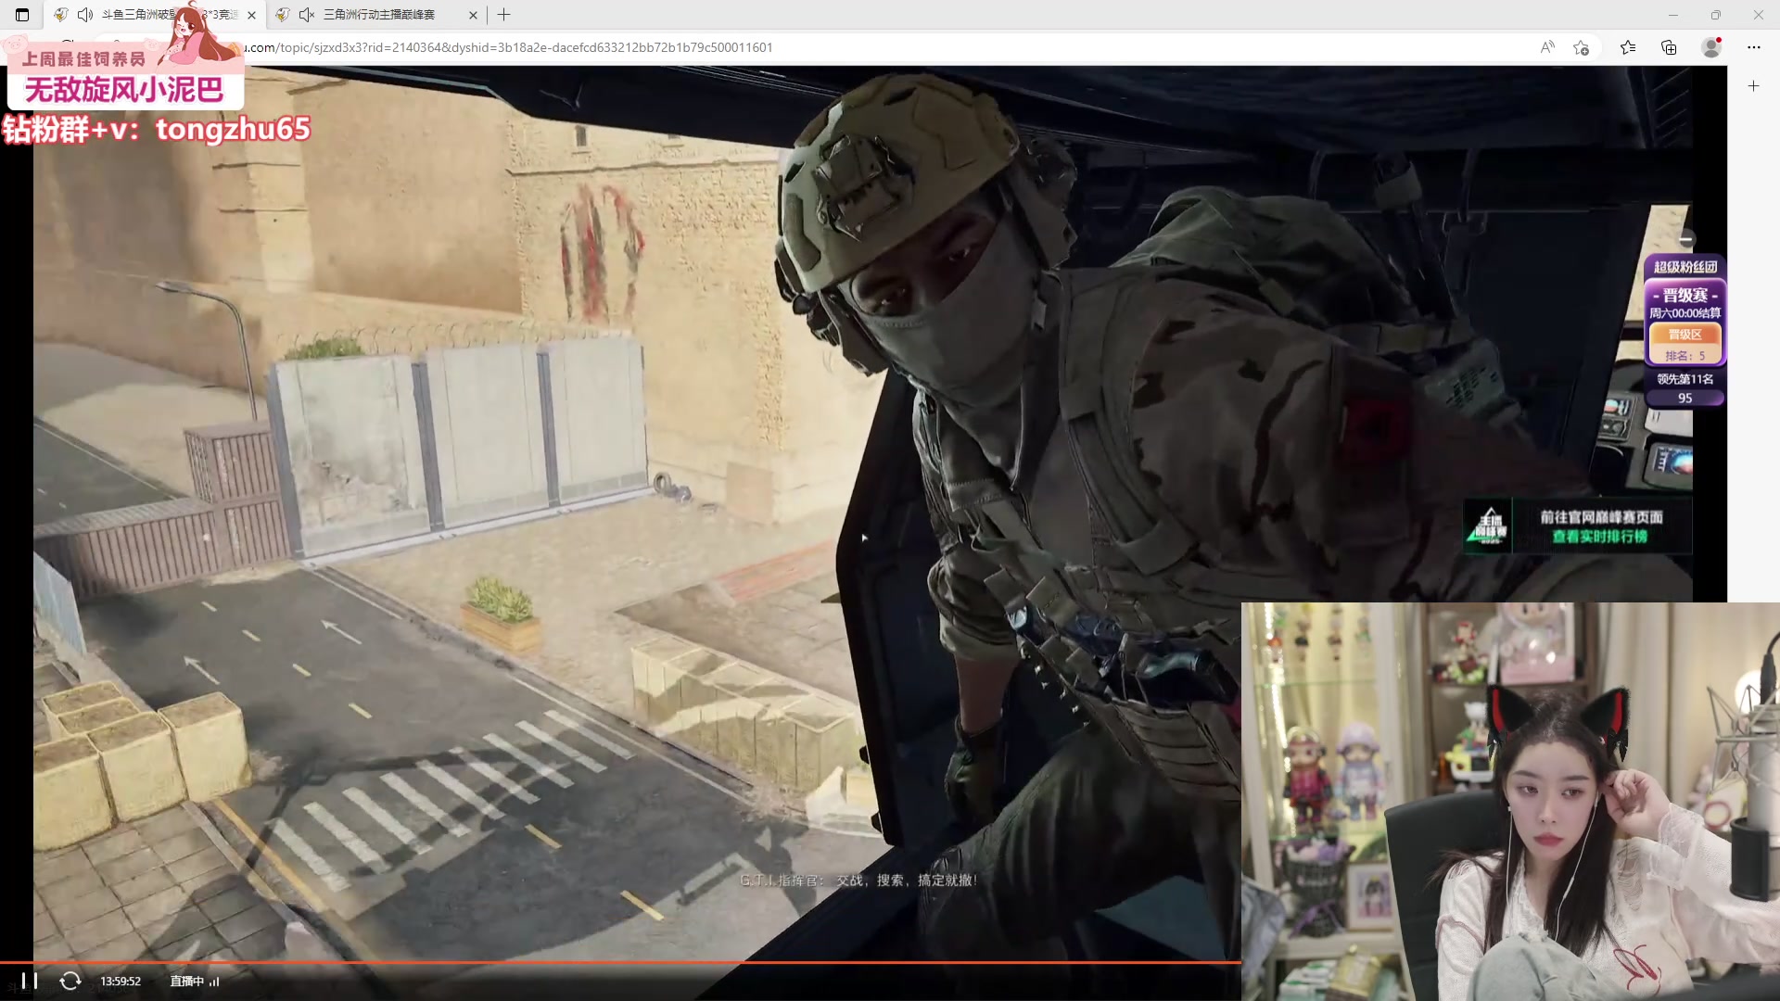Refresh the live stream player
Image resolution: width=1780 pixels, height=1001 pixels.
point(70,981)
